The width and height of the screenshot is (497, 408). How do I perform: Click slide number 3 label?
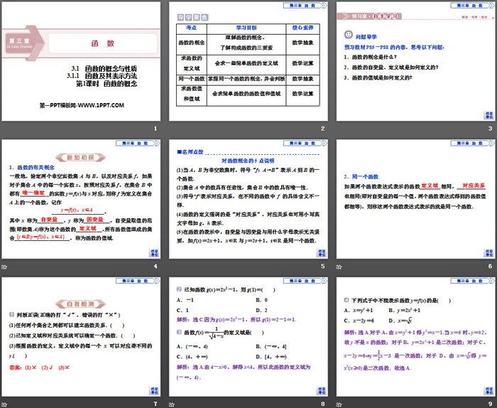point(490,129)
